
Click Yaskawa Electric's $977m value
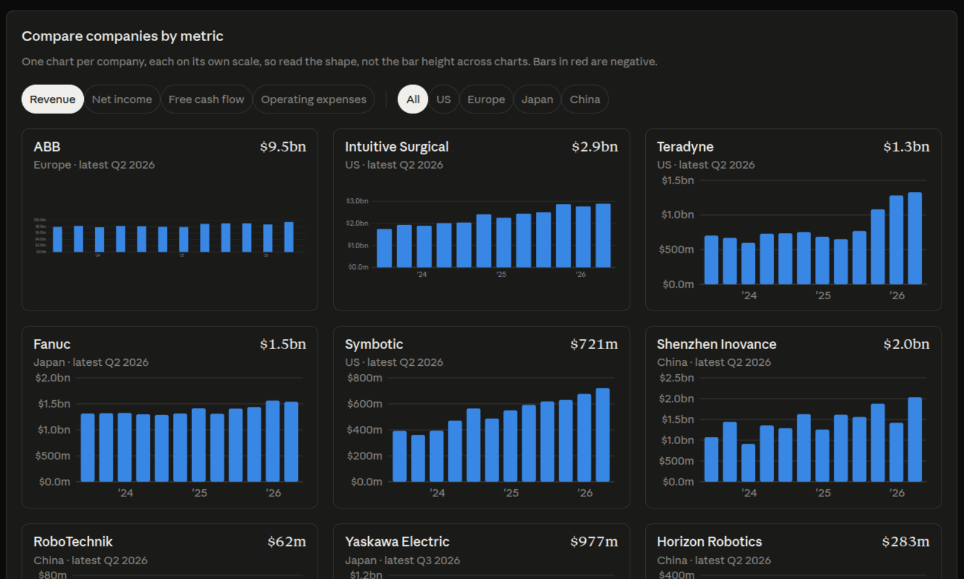pos(594,542)
